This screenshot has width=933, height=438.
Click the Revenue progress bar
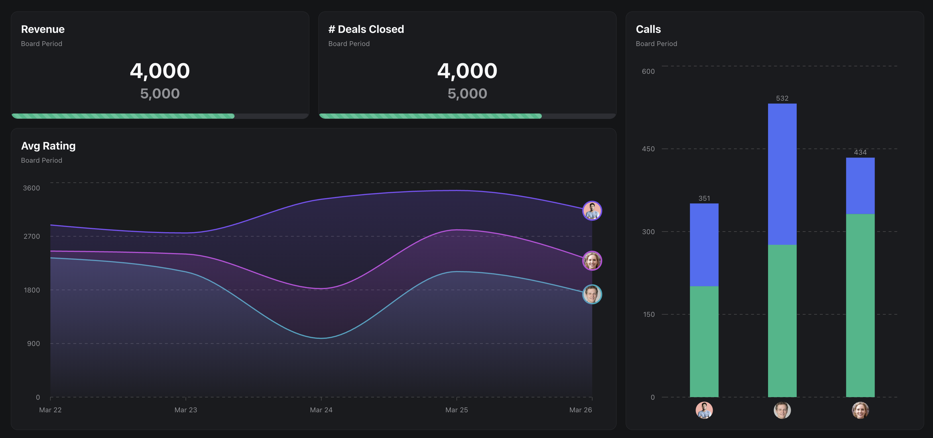[160, 116]
